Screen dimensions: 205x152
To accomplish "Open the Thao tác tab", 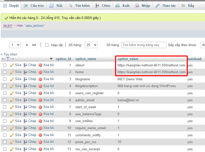I will coord(166,6).
